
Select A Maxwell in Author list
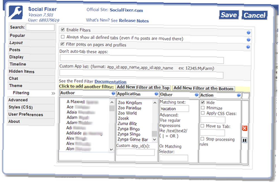tap(82, 102)
